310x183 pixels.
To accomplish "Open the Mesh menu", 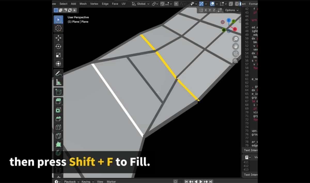I will (83, 4).
